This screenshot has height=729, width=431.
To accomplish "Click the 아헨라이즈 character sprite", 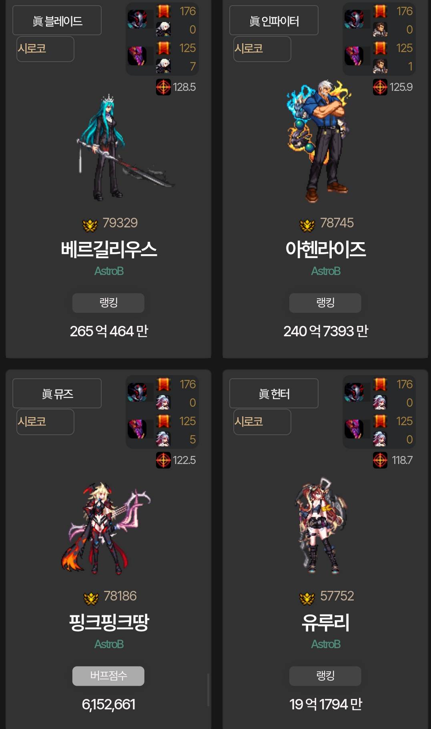I will click(x=318, y=140).
